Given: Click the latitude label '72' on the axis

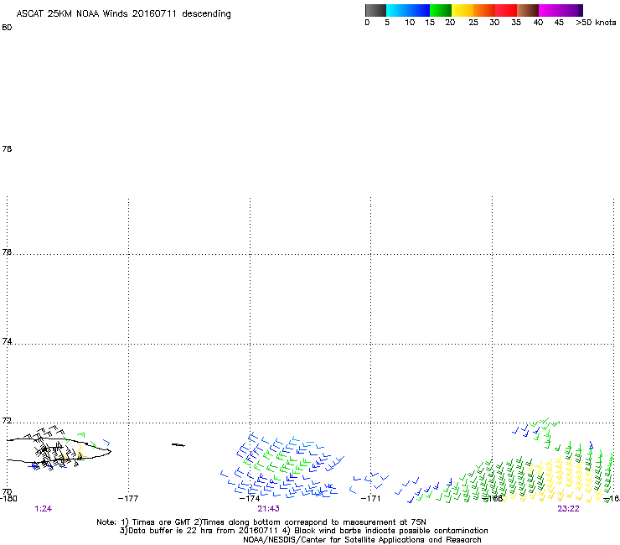Looking at the screenshot, I should 7,420.
